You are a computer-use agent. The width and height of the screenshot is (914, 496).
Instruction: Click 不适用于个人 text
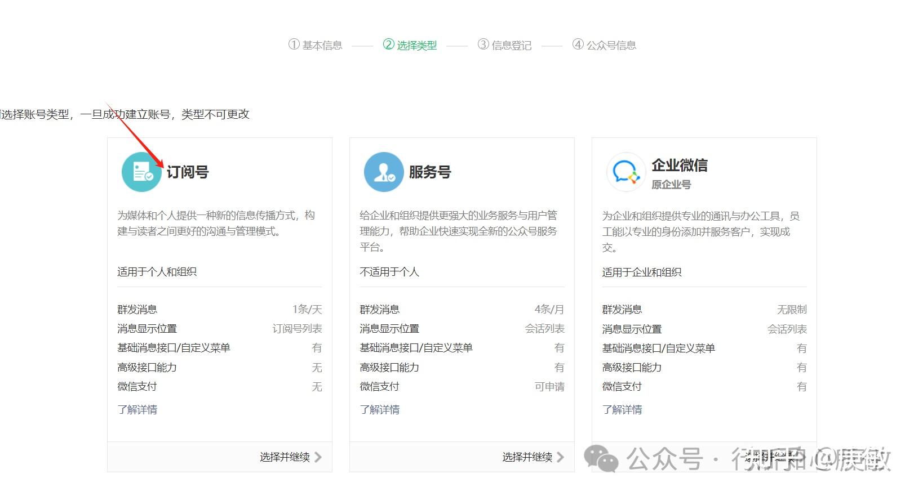[x=389, y=272]
